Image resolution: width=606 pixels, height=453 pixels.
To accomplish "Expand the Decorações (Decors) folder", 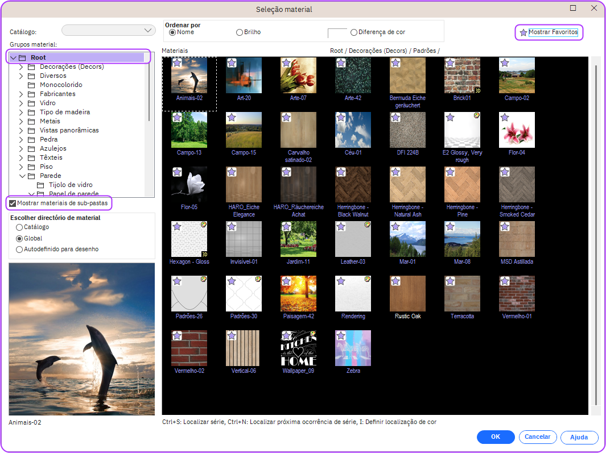I will tap(22, 67).
